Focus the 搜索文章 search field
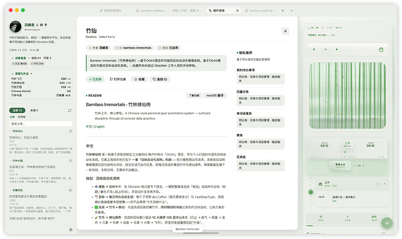 (x=41, y=124)
